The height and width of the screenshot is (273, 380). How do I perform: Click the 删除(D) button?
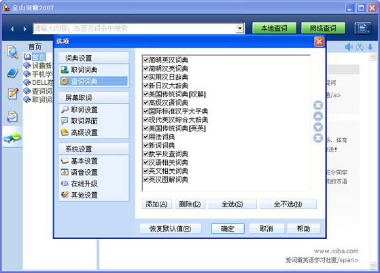190,204
